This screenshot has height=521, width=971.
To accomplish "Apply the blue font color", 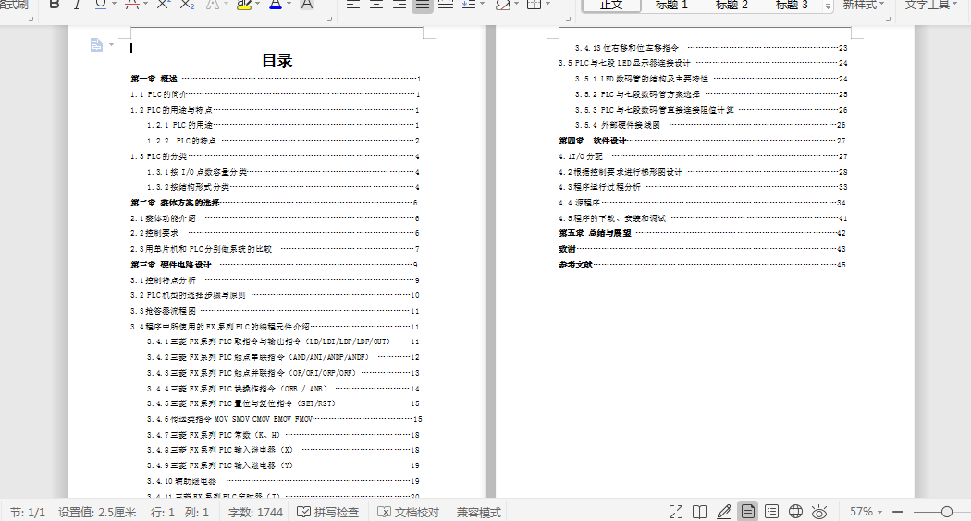I will (x=276, y=5).
